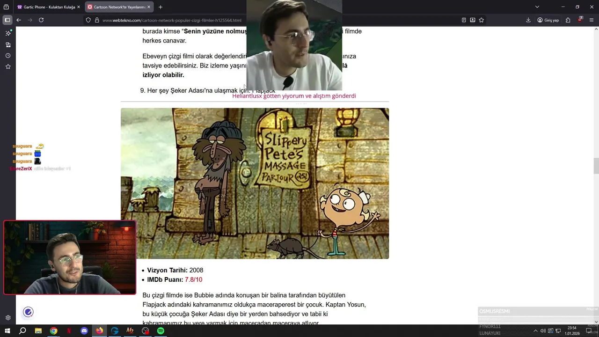Click Giriş yap sign-in button
599x337 pixels.
pyautogui.click(x=548, y=20)
